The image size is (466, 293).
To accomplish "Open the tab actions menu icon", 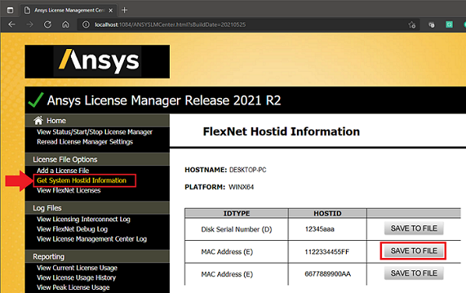I will click(x=10, y=10).
